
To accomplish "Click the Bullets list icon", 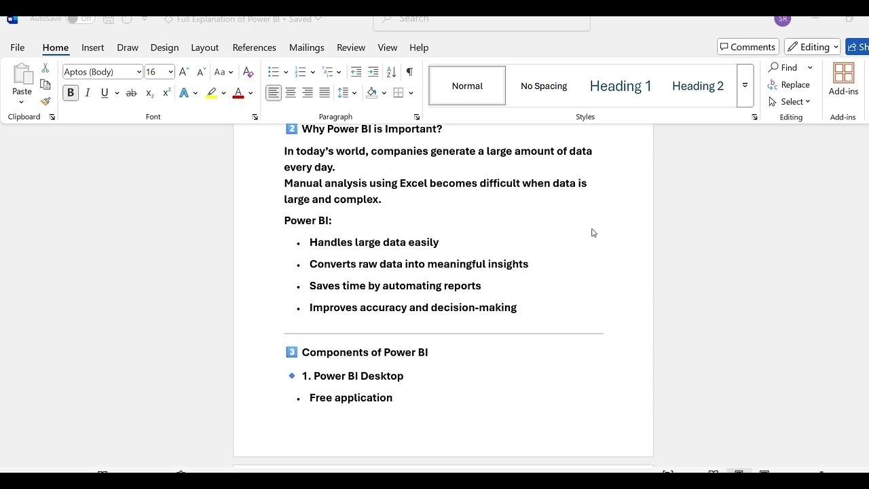I will [x=274, y=72].
